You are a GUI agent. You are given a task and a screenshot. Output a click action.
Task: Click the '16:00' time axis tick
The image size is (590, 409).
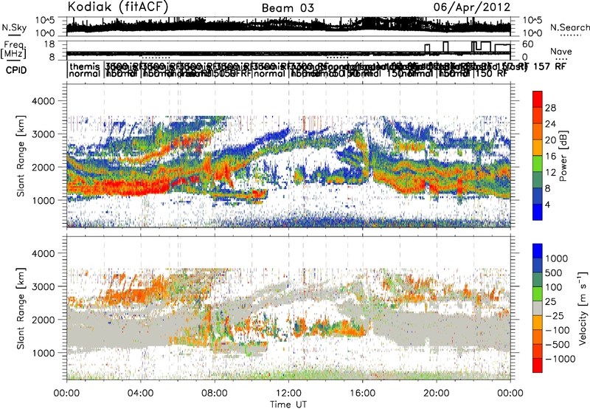pos(362,393)
